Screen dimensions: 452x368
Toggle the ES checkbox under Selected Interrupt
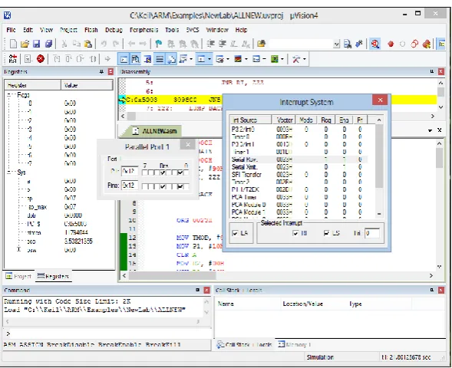pos(326,233)
